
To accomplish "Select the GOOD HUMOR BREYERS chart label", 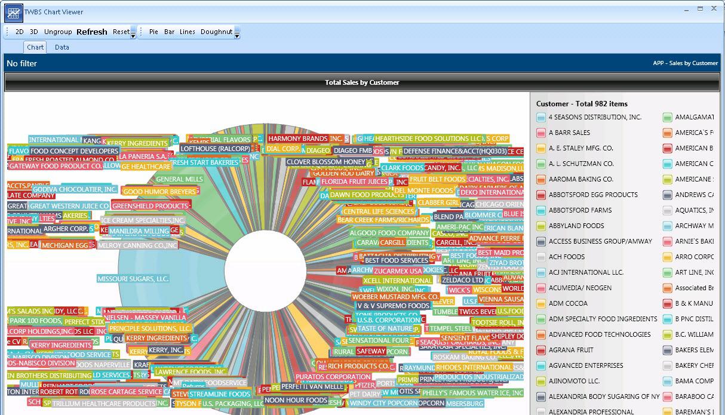I will point(159,192).
